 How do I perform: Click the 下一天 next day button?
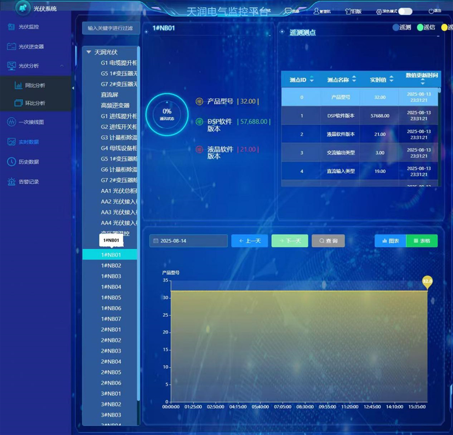pos(289,241)
